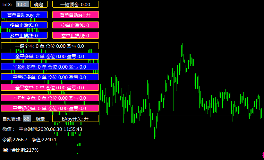
Task: Click the 余额:2266.7 text
Action: click(15, 140)
